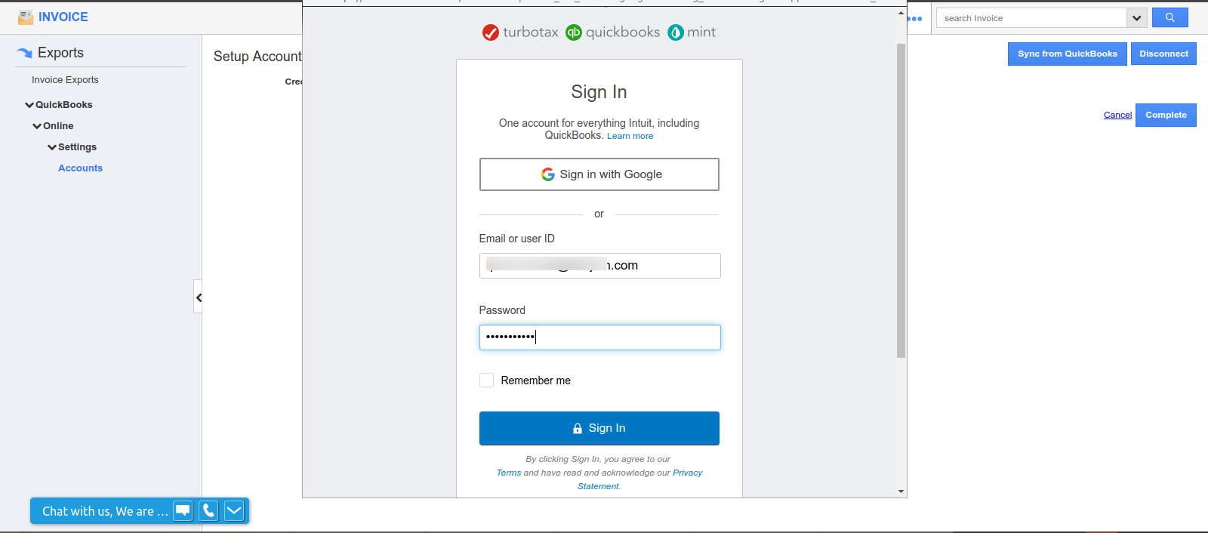
Task: Click the Password input field
Action: 600,337
